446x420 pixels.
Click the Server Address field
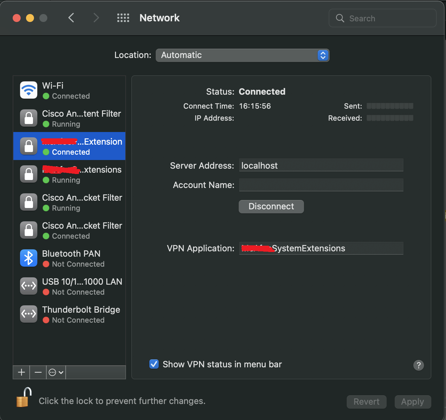pyautogui.click(x=321, y=165)
